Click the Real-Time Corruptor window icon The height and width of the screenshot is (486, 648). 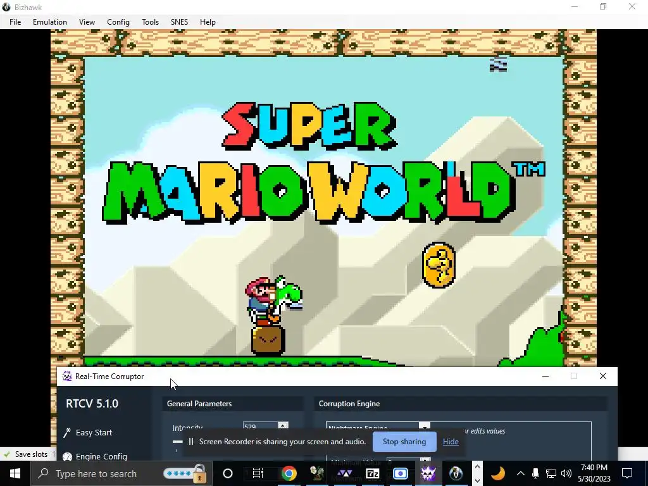click(67, 376)
